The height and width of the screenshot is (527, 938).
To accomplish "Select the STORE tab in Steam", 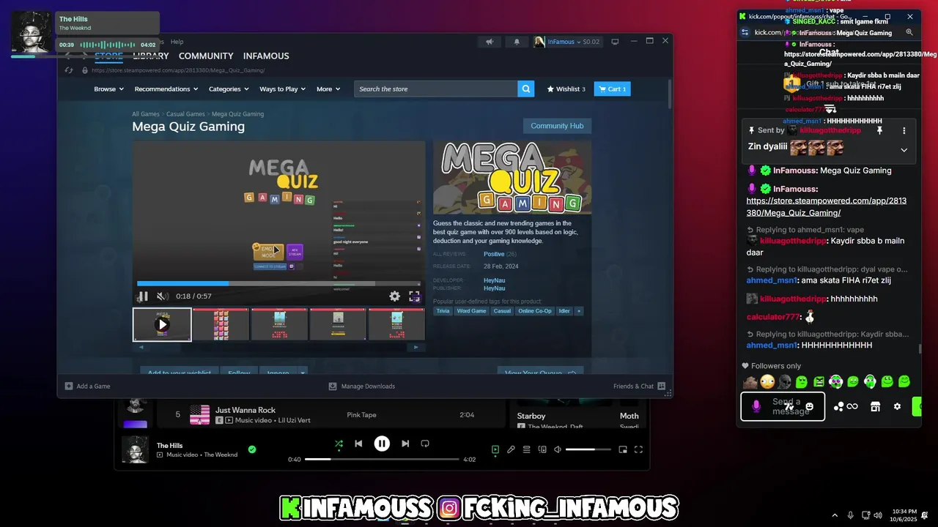I will 108,56.
